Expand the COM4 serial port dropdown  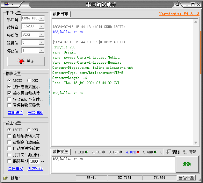coord(41,18)
